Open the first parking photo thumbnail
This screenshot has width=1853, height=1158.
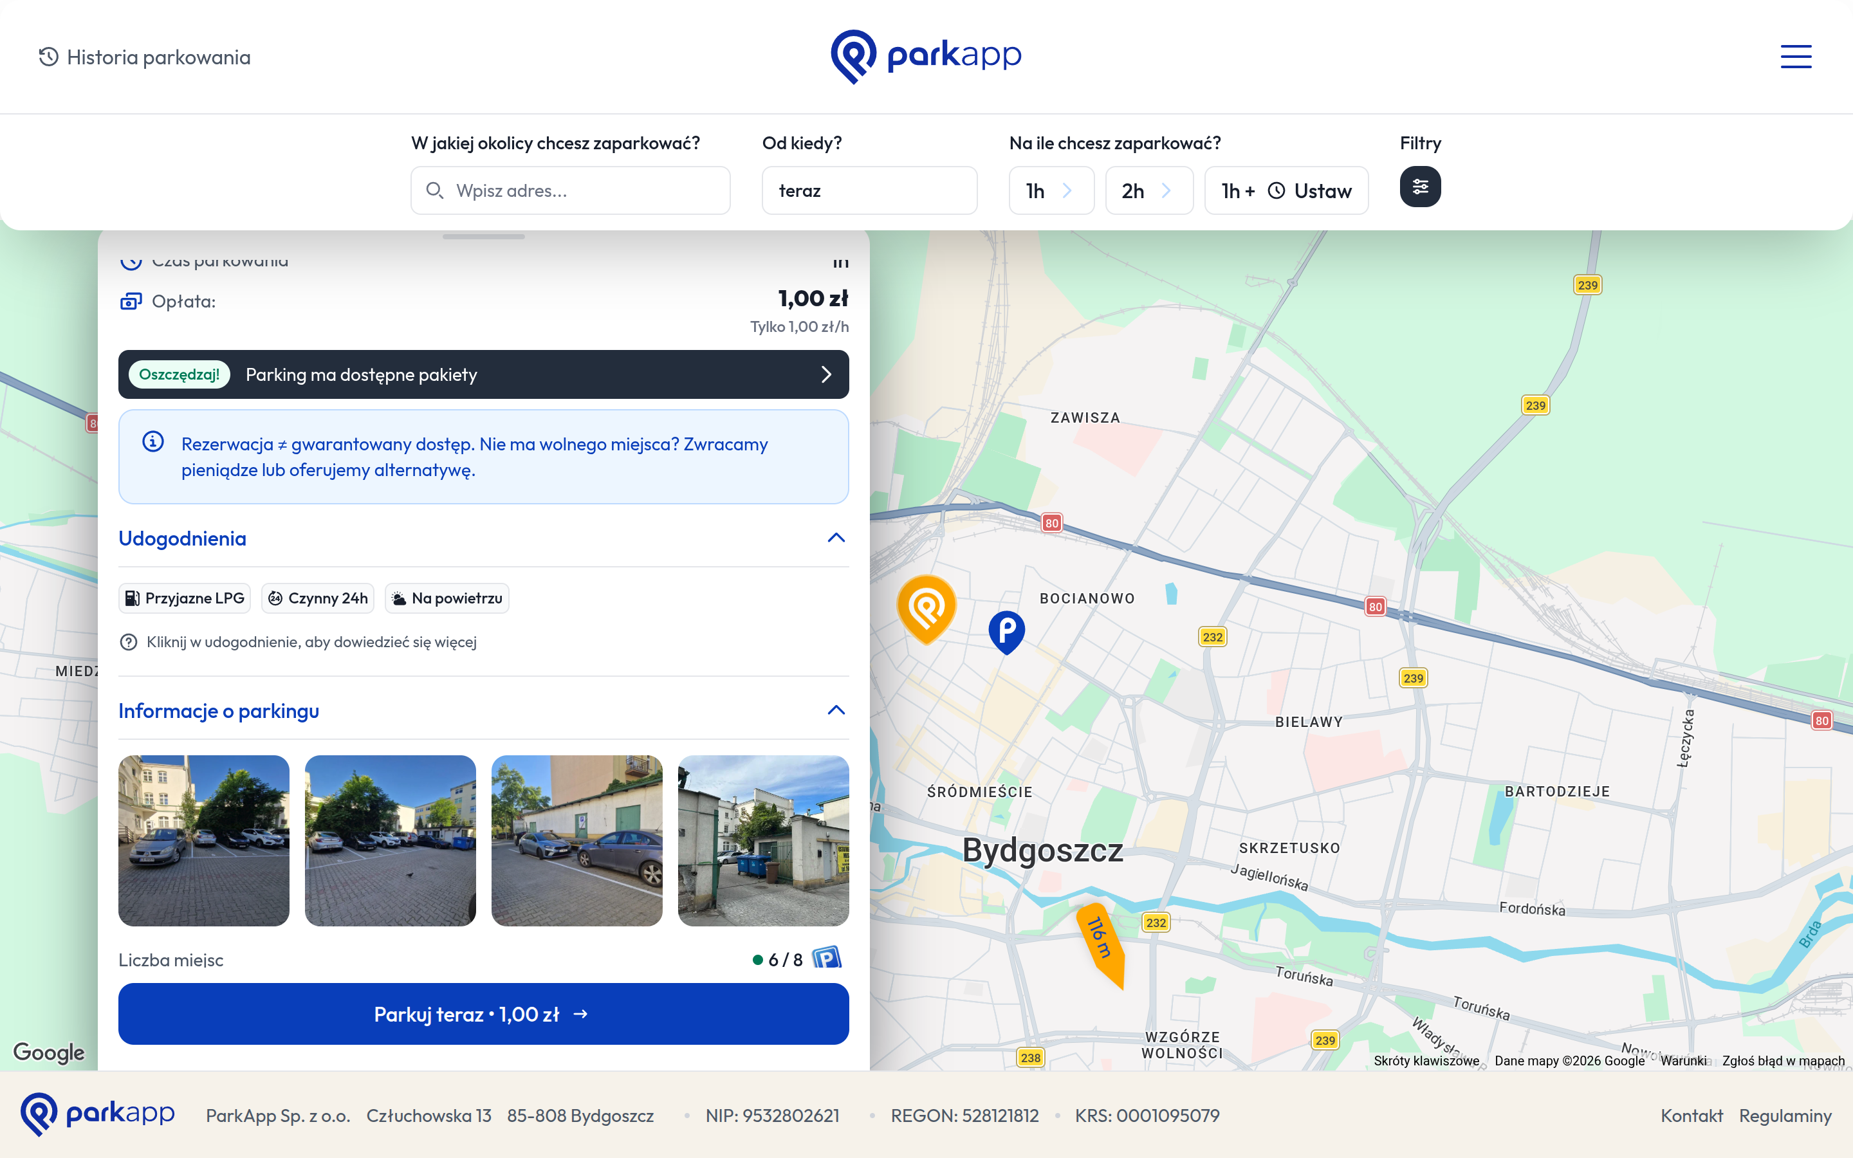[x=204, y=840]
